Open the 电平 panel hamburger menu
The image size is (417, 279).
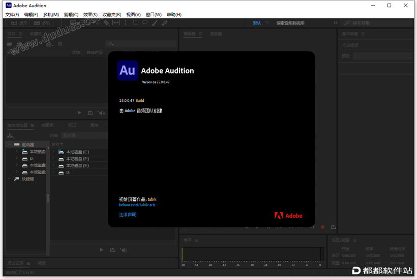[197, 240]
